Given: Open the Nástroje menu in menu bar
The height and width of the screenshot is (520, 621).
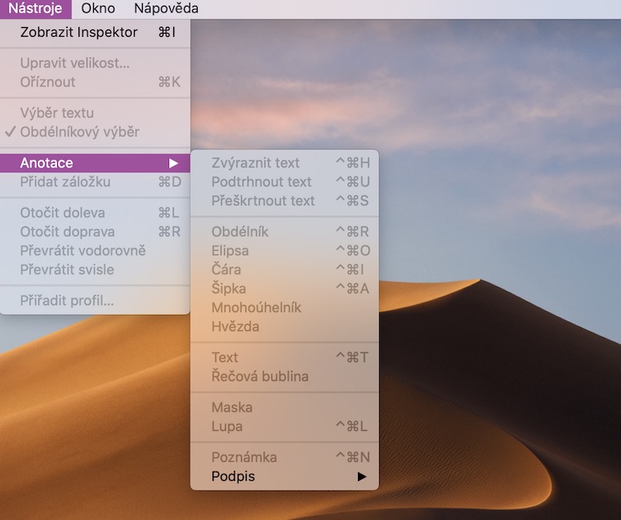Looking at the screenshot, I should click(x=35, y=8).
